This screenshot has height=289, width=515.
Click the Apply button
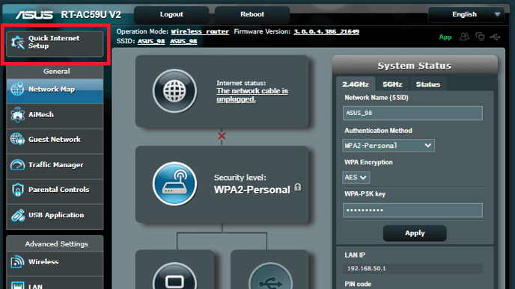click(415, 233)
